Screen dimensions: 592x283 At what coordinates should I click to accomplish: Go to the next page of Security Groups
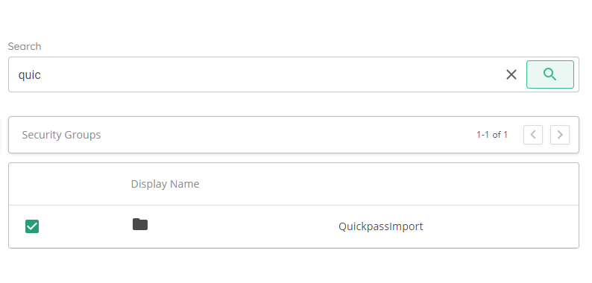(x=560, y=135)
